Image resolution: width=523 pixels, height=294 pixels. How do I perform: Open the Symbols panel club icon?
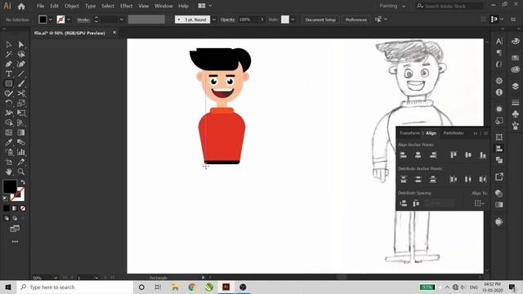coord(516,114)
